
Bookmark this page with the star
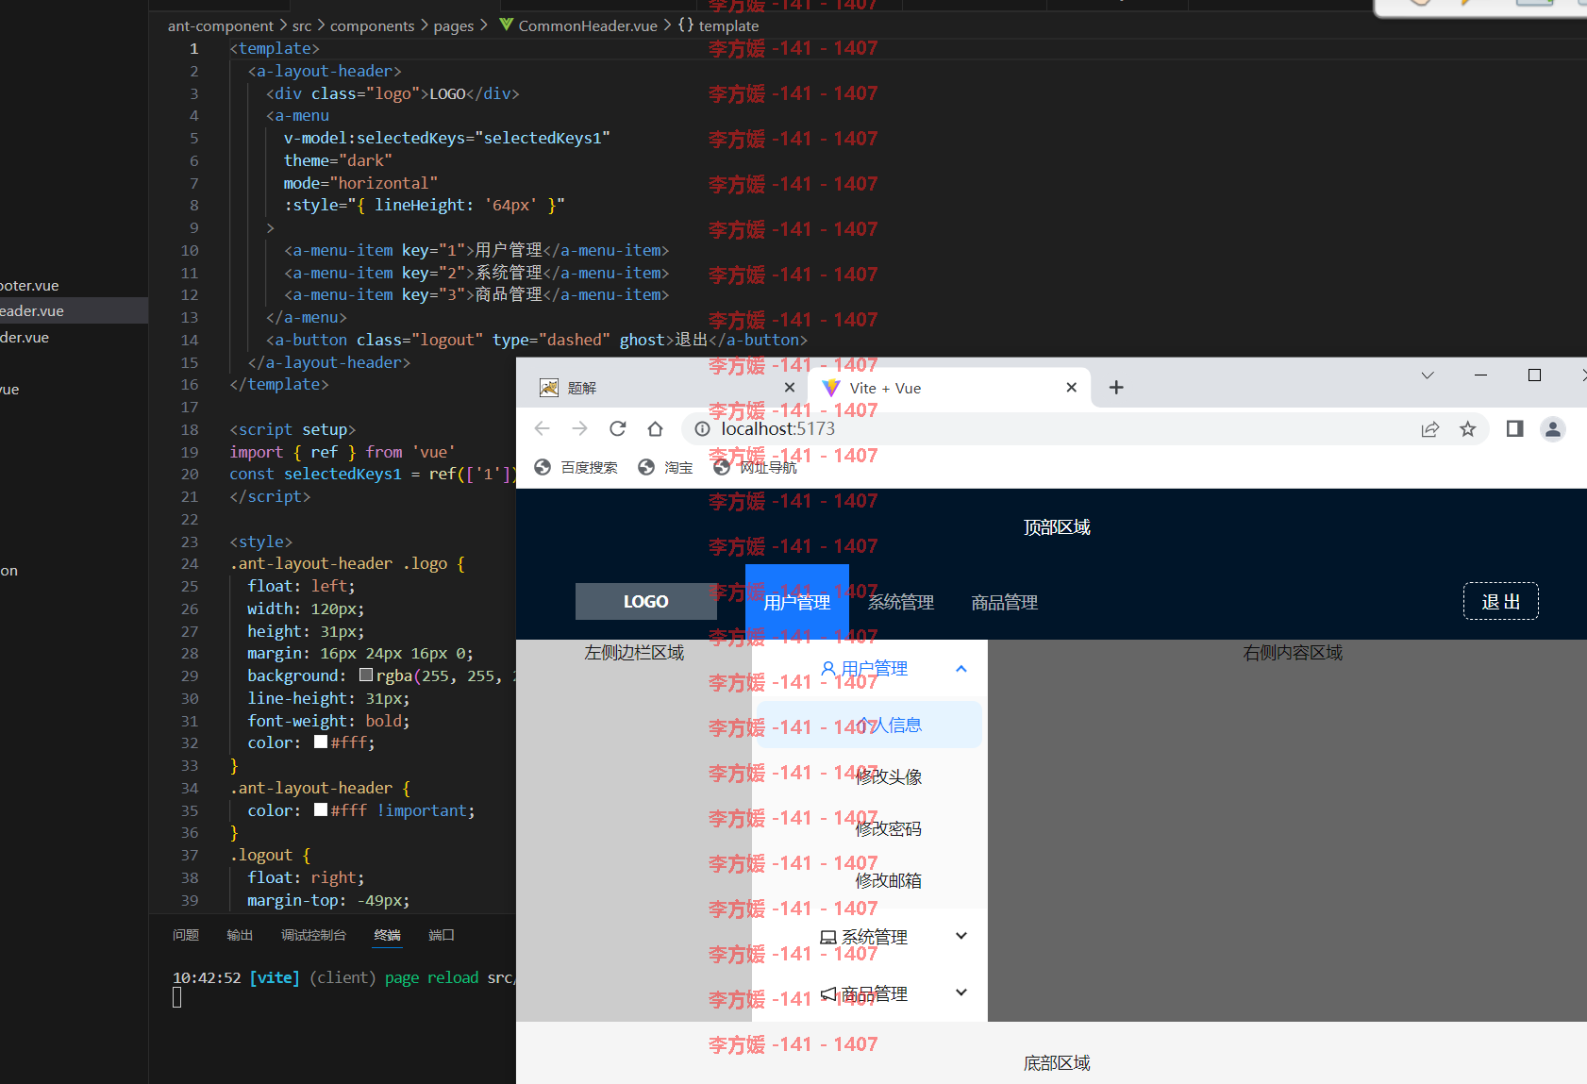click(1468, 429)
